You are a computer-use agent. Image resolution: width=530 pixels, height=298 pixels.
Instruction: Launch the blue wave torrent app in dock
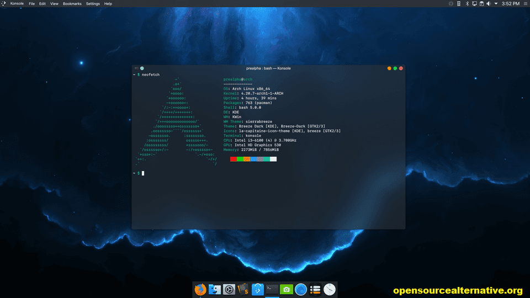point(301,290)
